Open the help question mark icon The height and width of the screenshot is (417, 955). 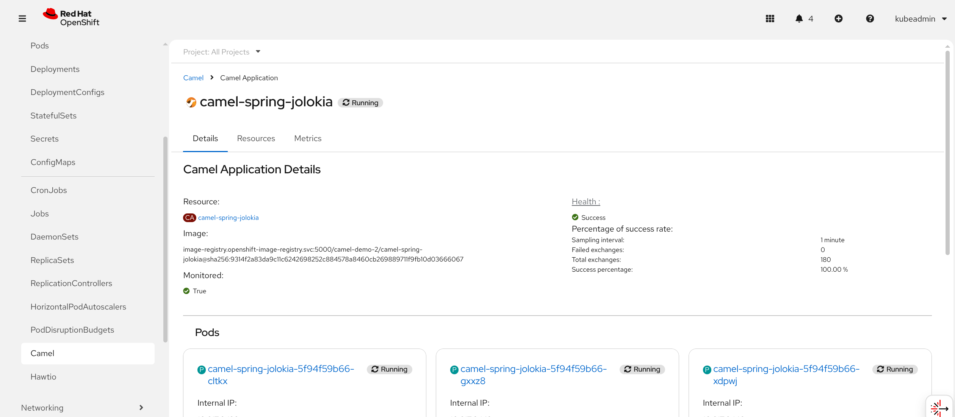(870, 19)
